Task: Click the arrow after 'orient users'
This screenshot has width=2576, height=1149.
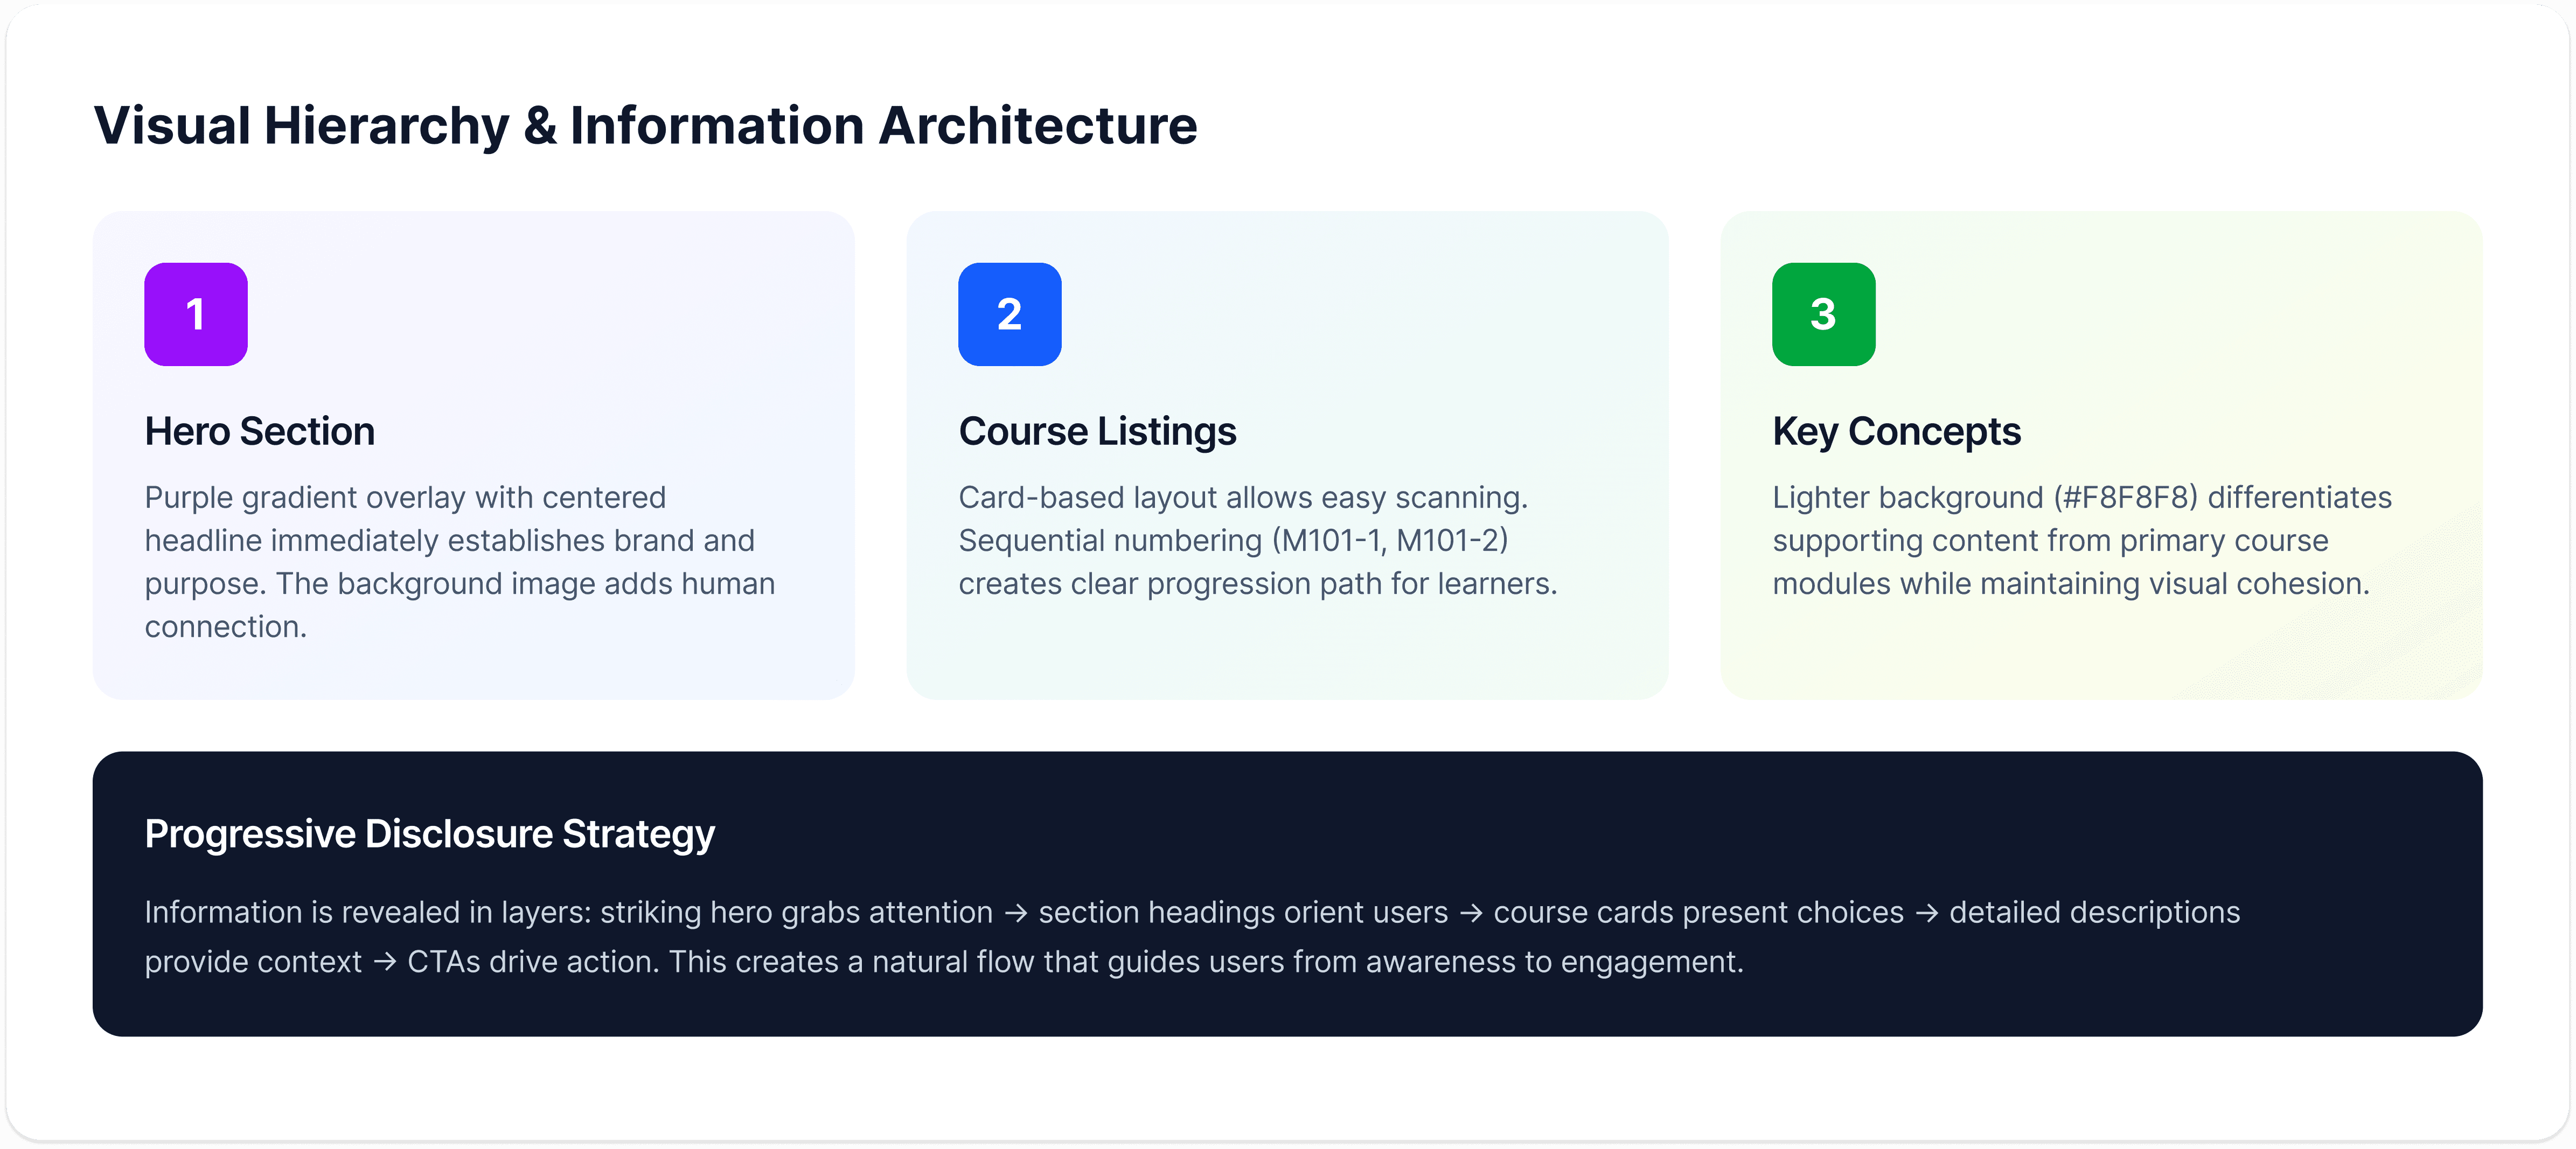Action: (1470, 913)
